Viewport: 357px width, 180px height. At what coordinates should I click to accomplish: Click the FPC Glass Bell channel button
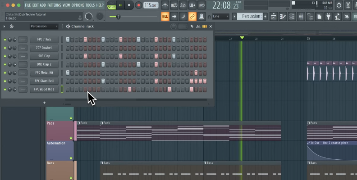[x=44, y=81]
